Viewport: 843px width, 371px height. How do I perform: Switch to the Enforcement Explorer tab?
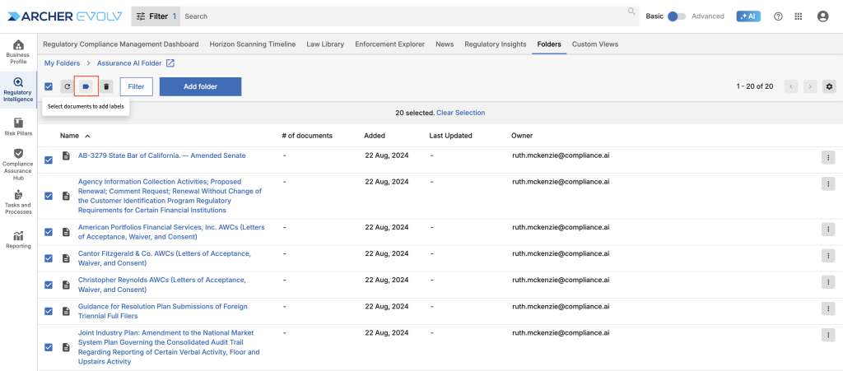pos(392,44)
